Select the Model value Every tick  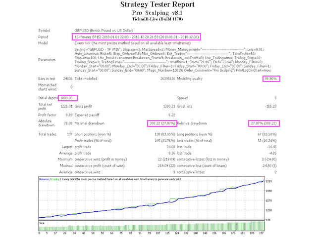tap(133, 43)
